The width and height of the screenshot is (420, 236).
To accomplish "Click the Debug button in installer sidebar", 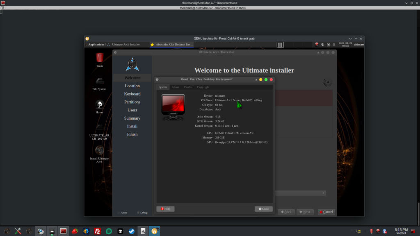I will tap(142, 213).
